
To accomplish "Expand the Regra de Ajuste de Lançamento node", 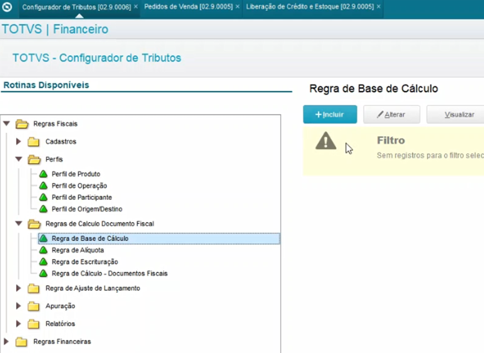I will pyautogui.click(x=18, y=288).
